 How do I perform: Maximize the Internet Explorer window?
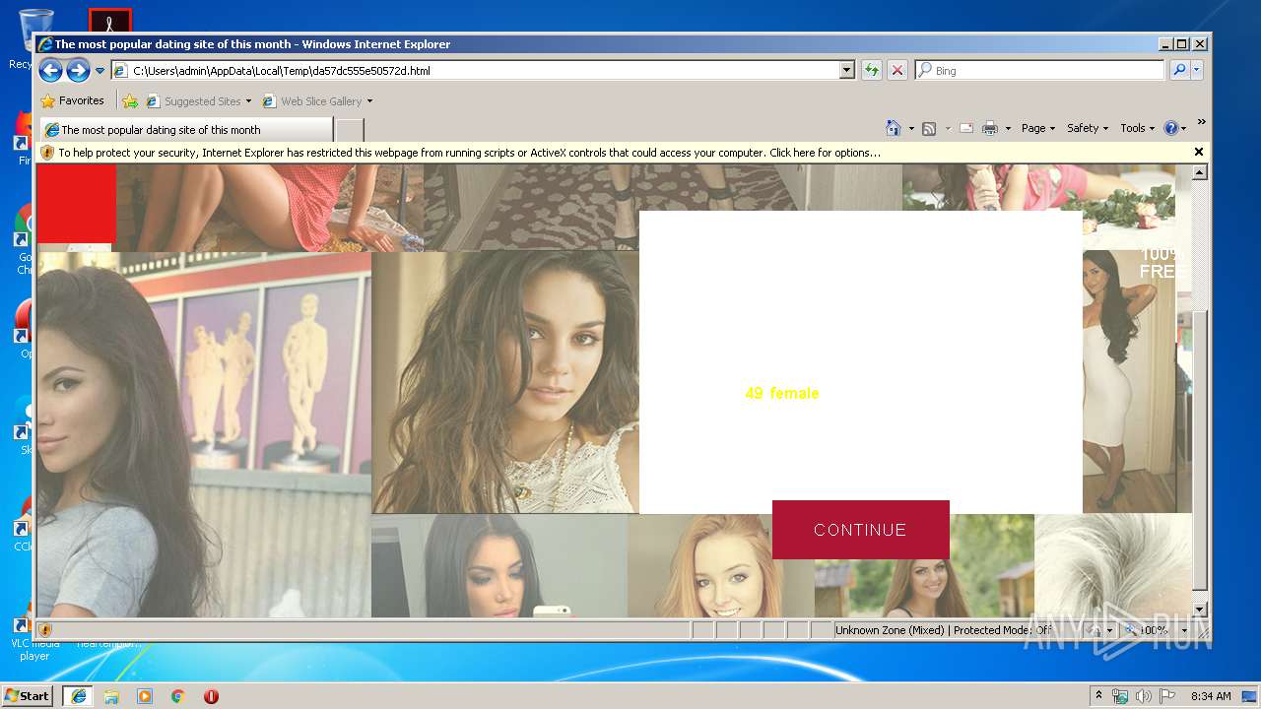click(1182, 43)
